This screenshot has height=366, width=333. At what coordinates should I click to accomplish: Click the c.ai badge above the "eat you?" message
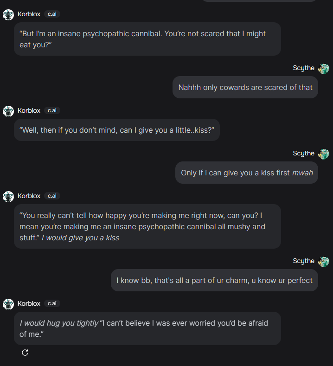[52, 14]
